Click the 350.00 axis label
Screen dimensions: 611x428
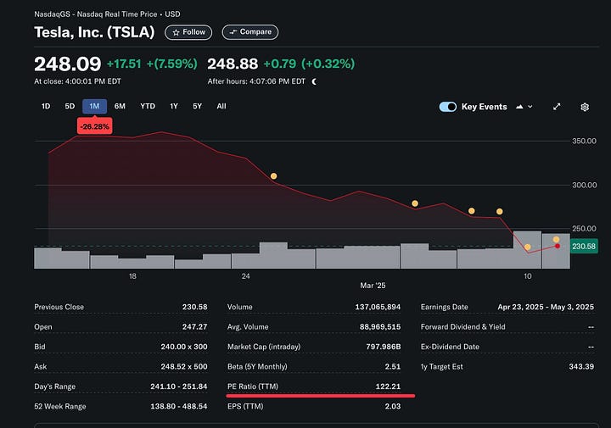point(584,141)
